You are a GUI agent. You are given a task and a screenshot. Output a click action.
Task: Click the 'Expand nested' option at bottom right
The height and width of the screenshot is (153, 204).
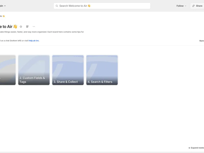(x=196, y=148)
